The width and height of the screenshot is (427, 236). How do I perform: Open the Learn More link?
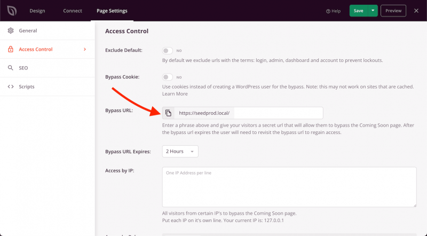point(175,94)
